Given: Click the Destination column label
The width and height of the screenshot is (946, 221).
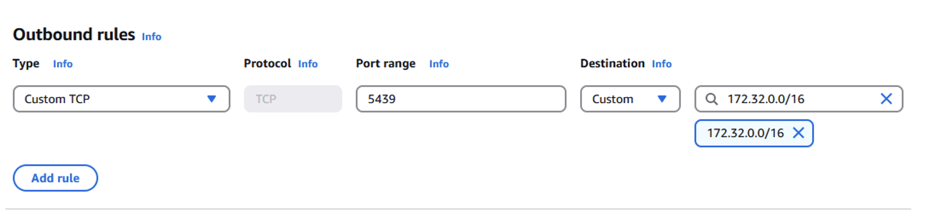Looking at the screenshot, I should (612, 63).
